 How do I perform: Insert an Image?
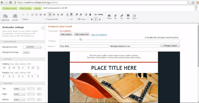click(x=109, y=17)
